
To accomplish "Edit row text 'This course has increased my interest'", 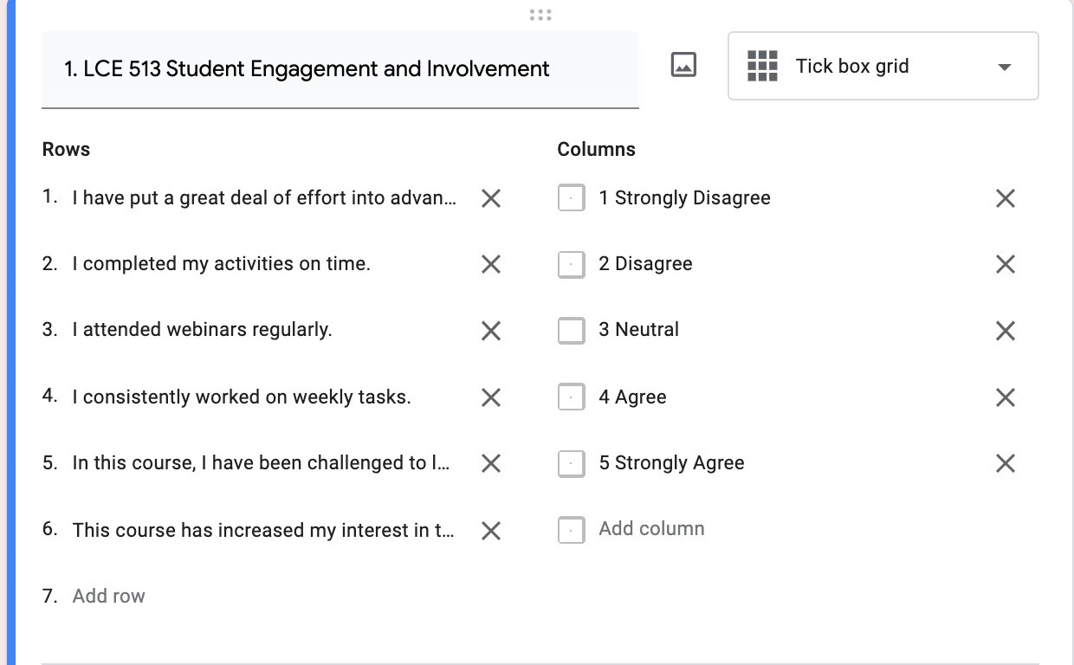I will click(x=263, y=530).
